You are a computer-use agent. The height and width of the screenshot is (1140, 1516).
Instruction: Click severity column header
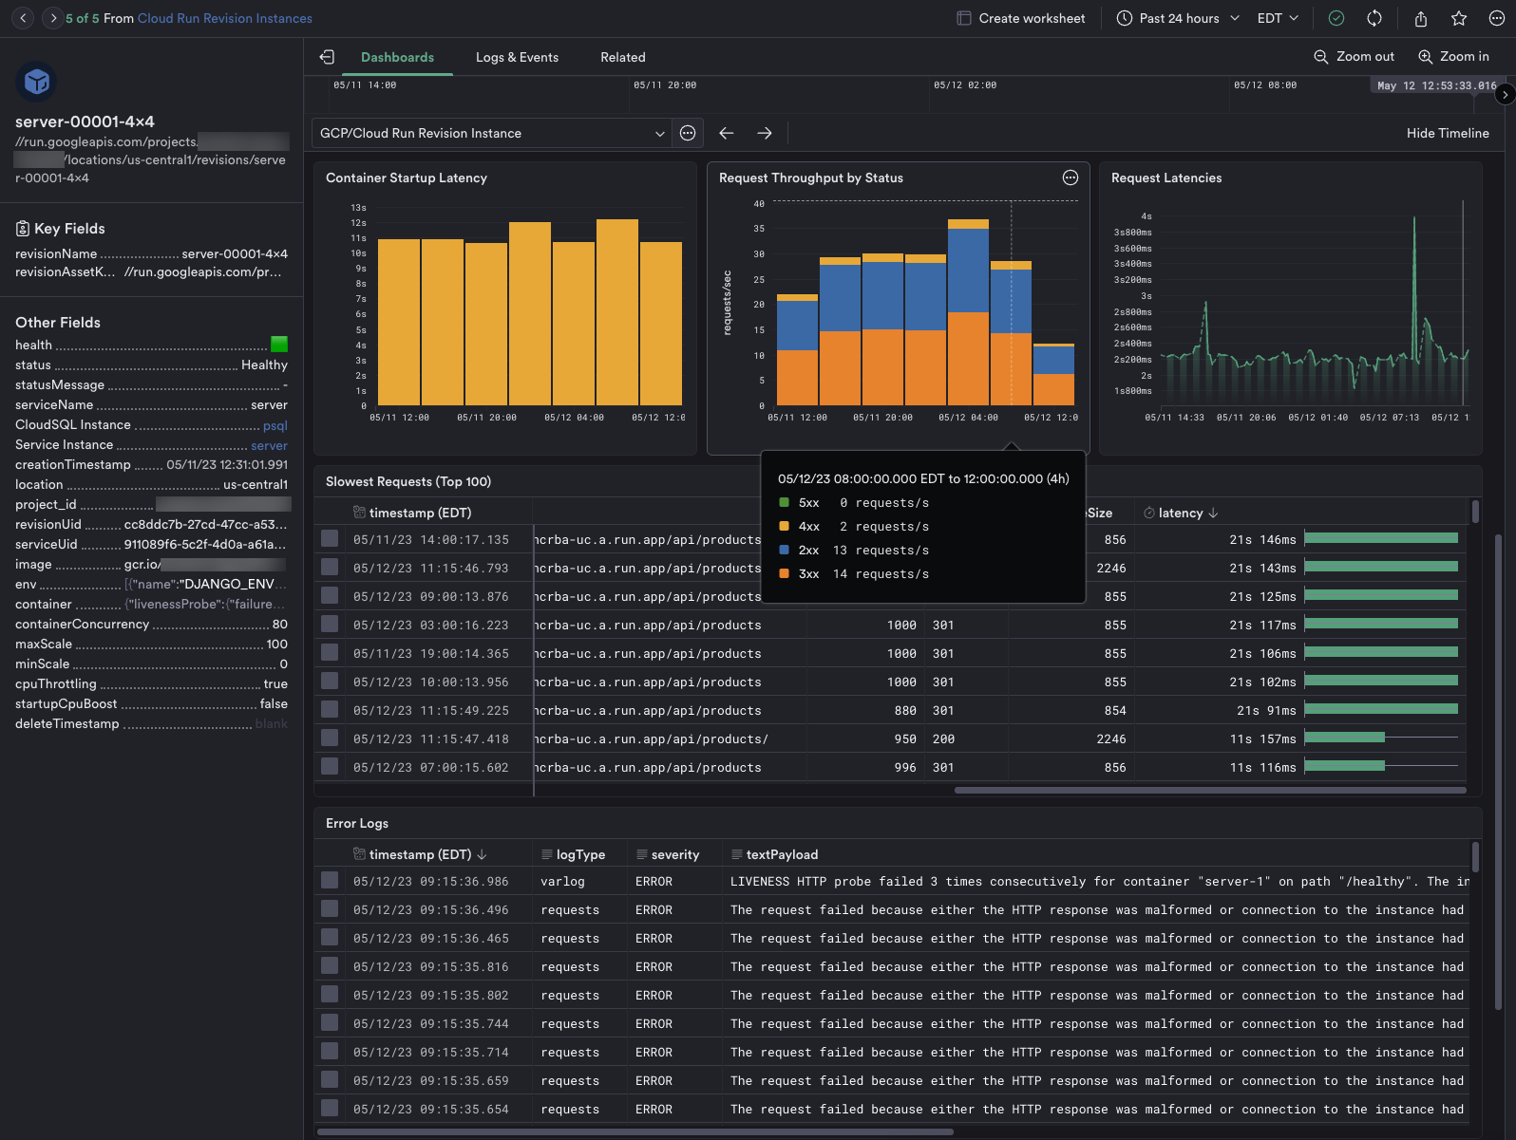click(x=674, y=854)
